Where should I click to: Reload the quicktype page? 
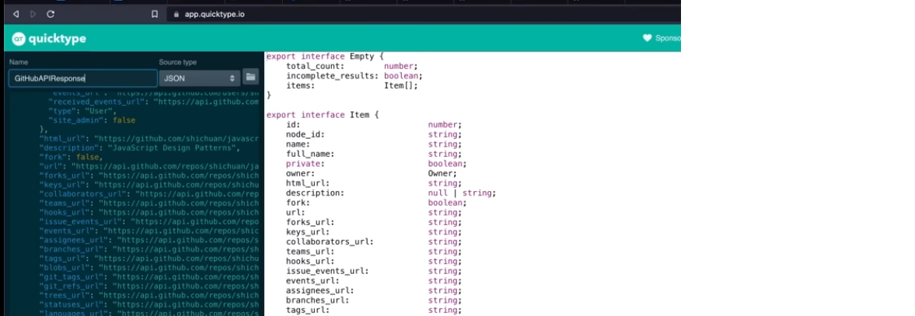click(51, 14)
